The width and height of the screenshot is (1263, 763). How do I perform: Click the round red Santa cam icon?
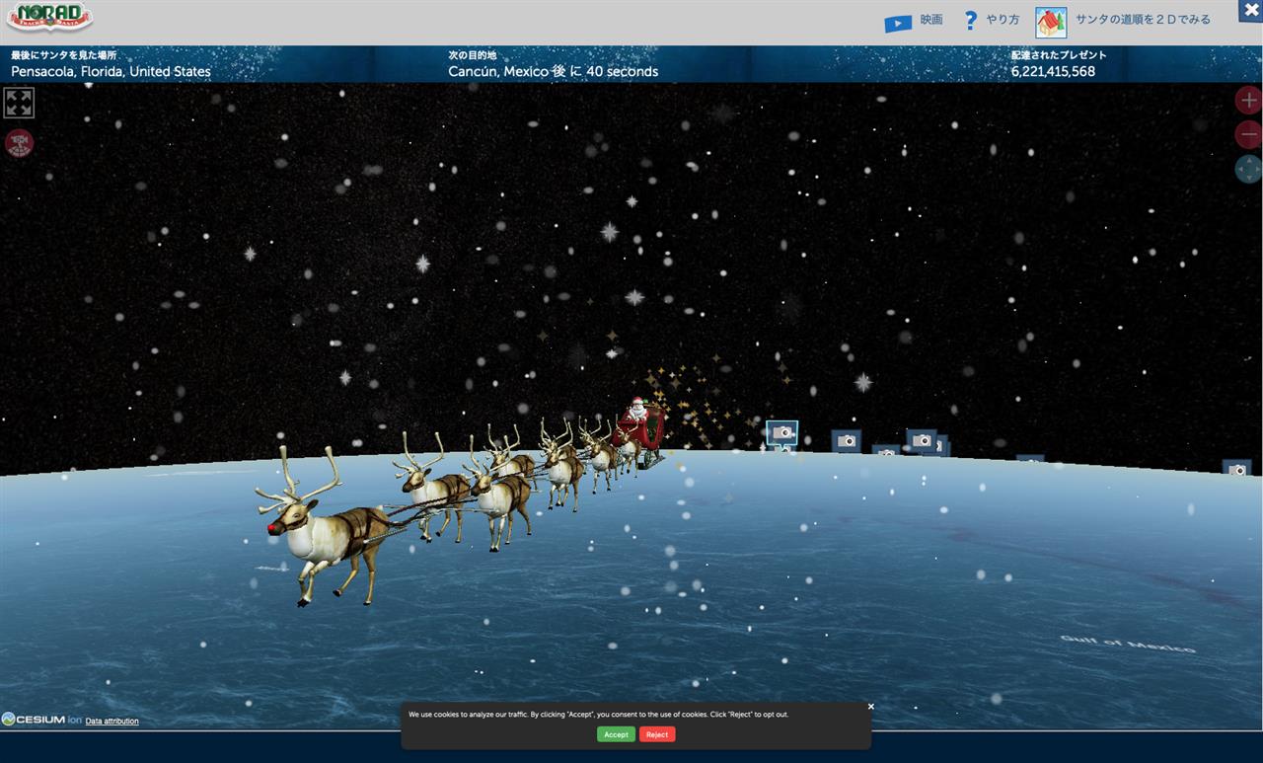pos(20,144)
